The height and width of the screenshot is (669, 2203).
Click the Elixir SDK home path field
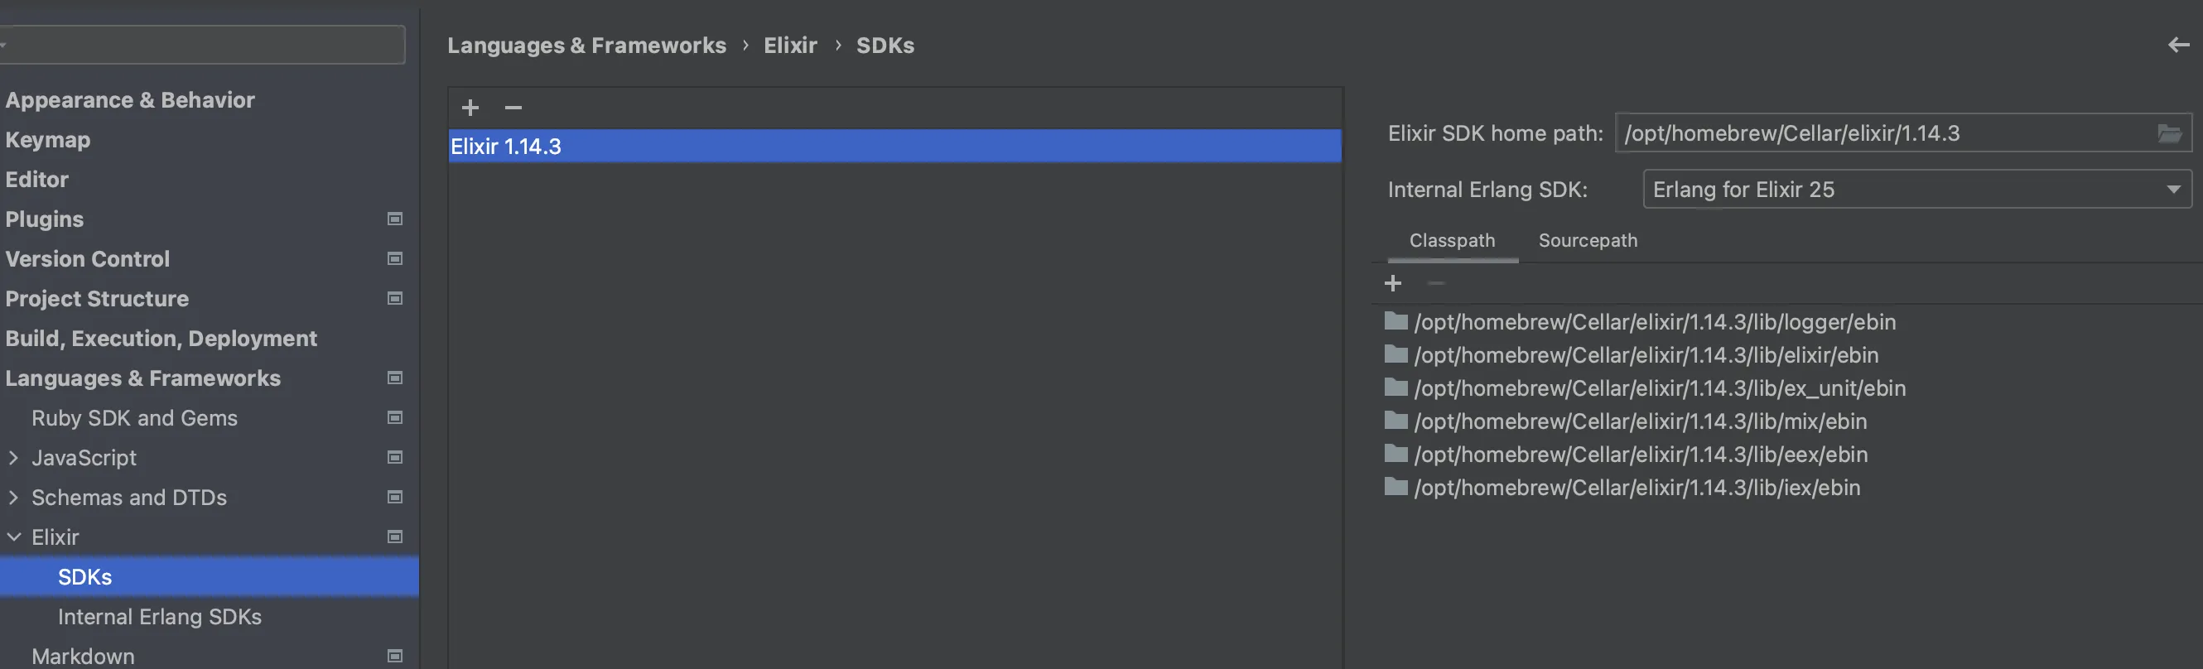click(1882, 133)
